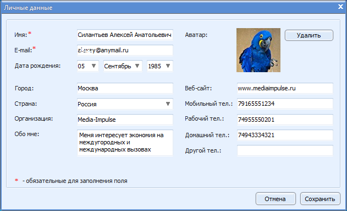The height and width of the screenshot is (211, 347).
Task: Click the Организация field with Media-Impulse
Action: tap(125, 120)
